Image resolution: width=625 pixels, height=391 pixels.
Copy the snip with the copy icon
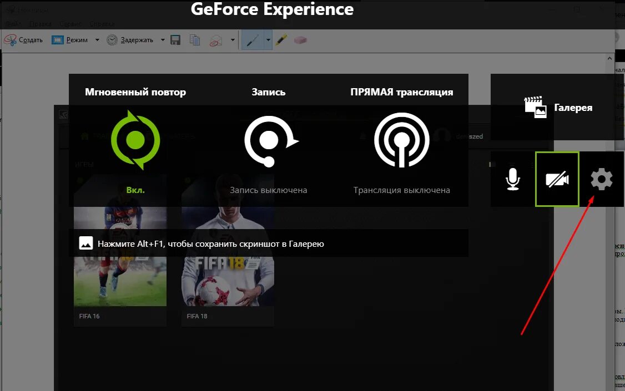[195, 40]
